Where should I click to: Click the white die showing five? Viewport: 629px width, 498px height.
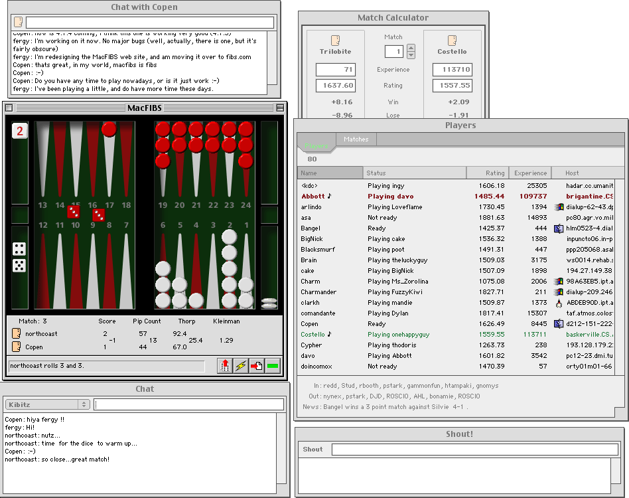[x=19, y=265]
